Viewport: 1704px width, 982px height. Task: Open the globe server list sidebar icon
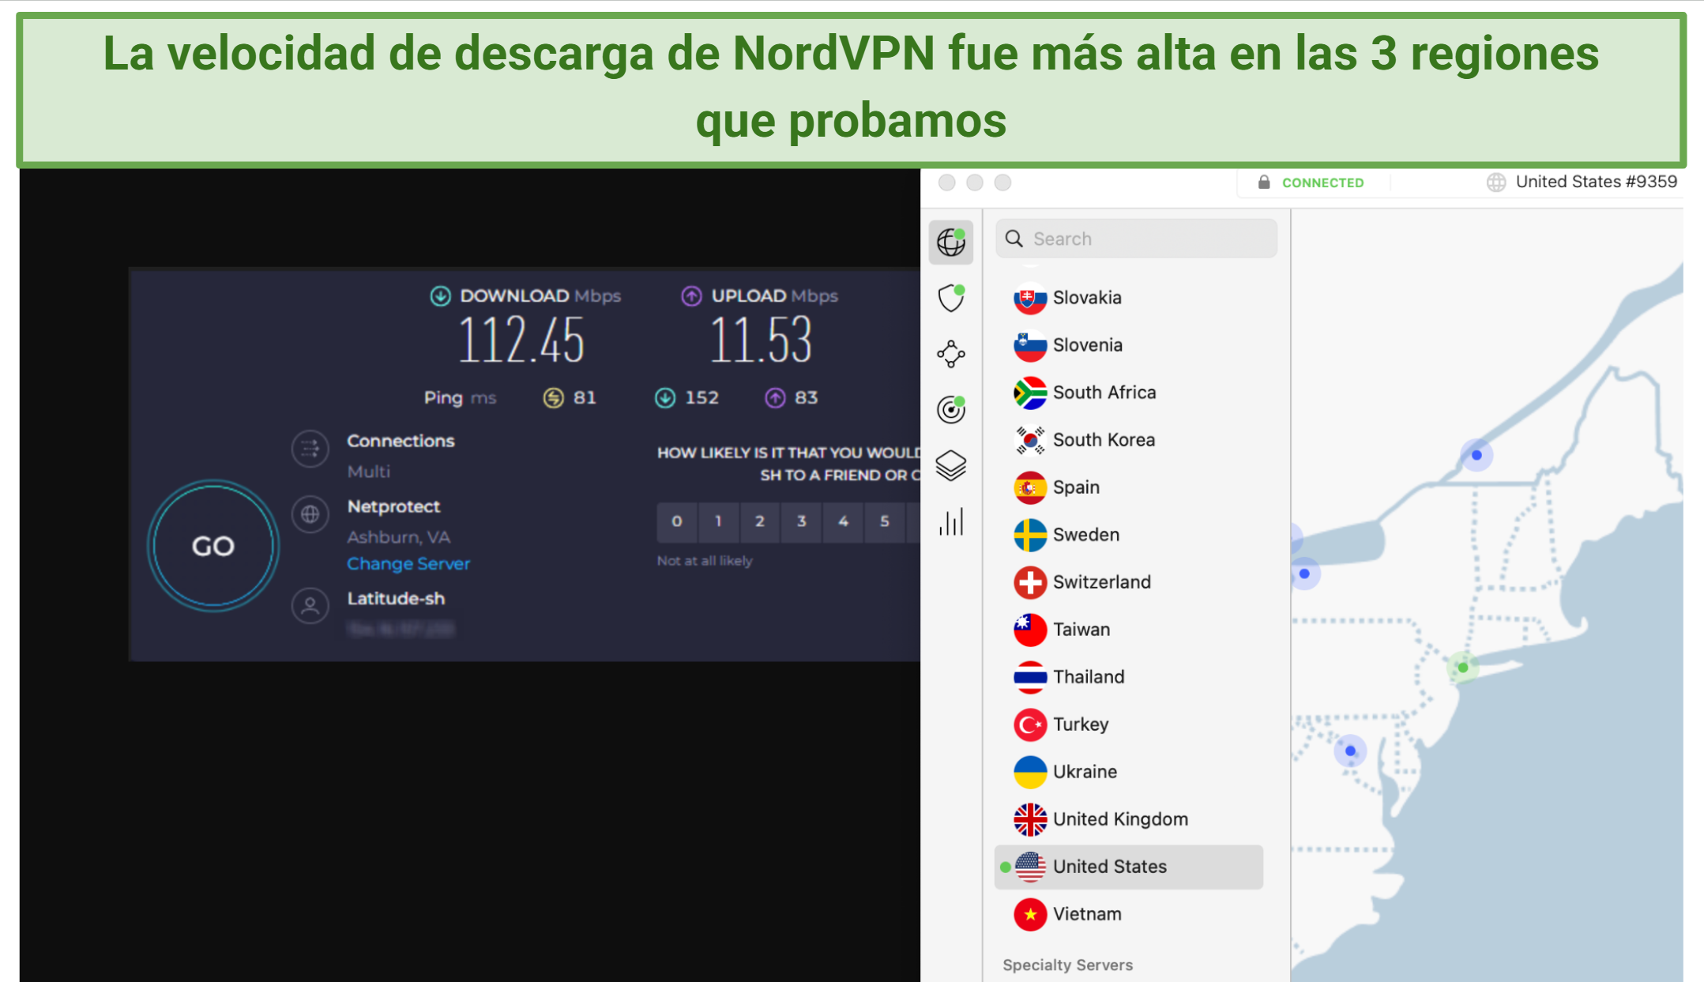tap(950, 242)
